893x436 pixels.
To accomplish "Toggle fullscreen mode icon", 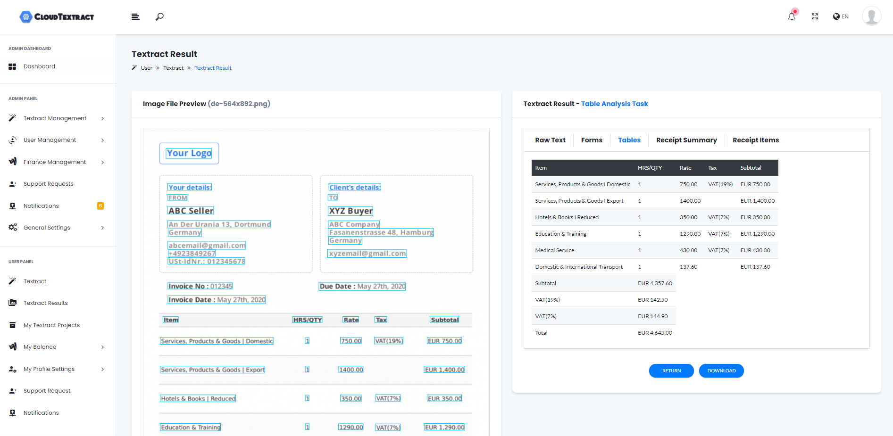I will click(x=815, y=16).
